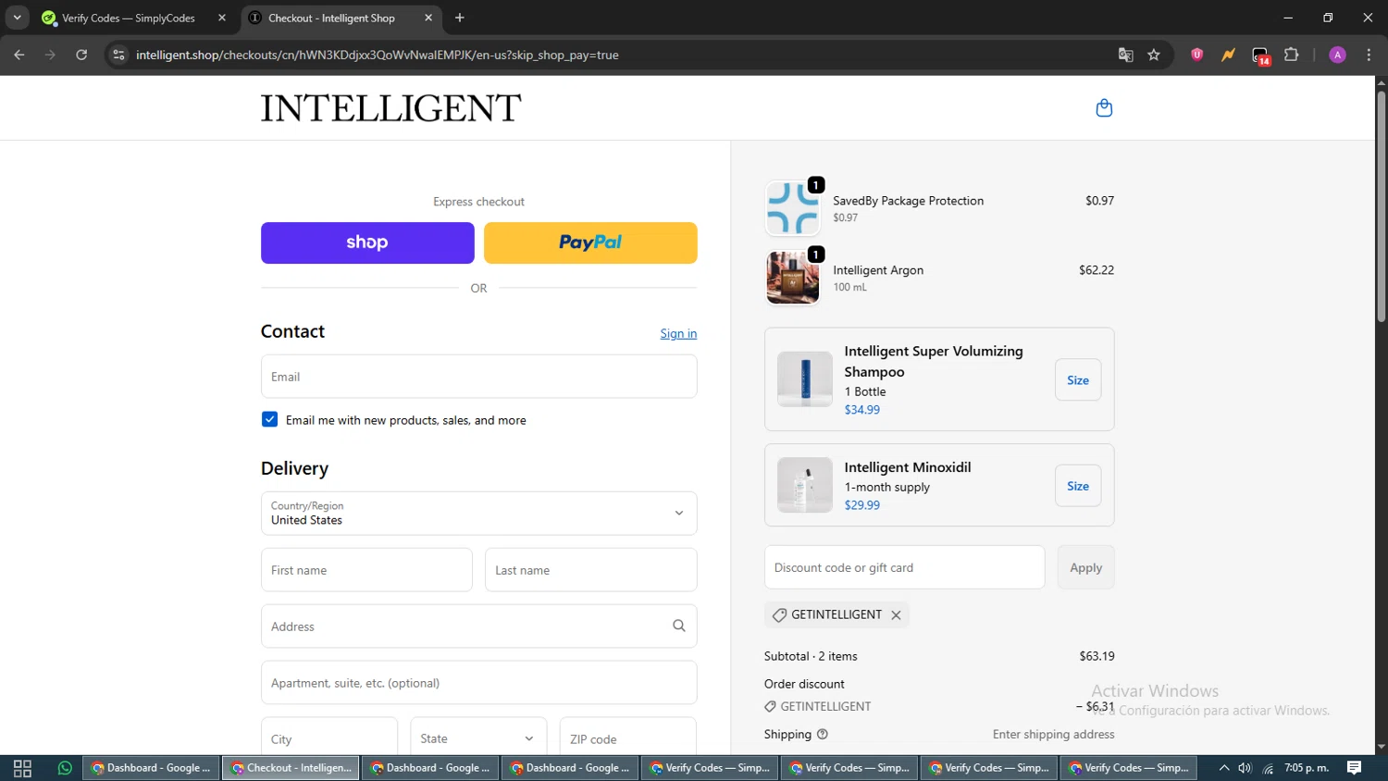Click the Sign in link

678,334
